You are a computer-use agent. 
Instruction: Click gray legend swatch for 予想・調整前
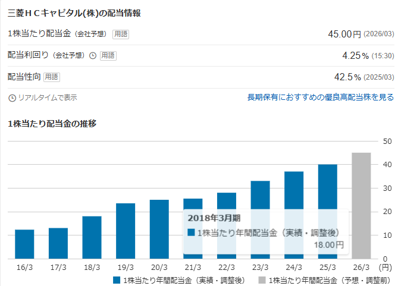262,280
